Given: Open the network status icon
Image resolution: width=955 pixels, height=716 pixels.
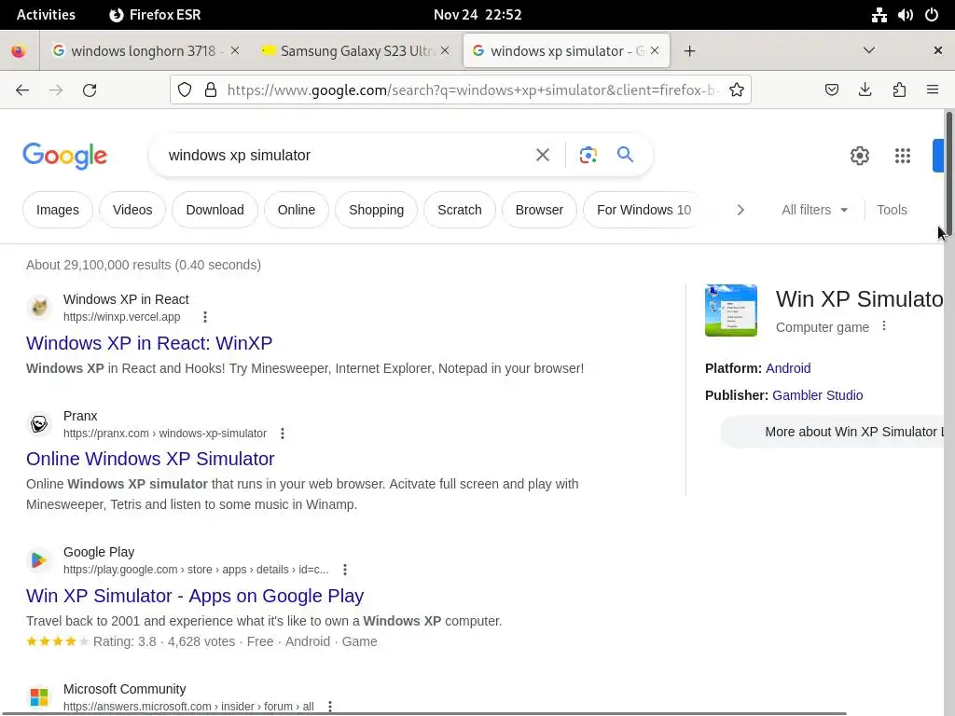Looking at the screenshot, I should pos(879,15).
